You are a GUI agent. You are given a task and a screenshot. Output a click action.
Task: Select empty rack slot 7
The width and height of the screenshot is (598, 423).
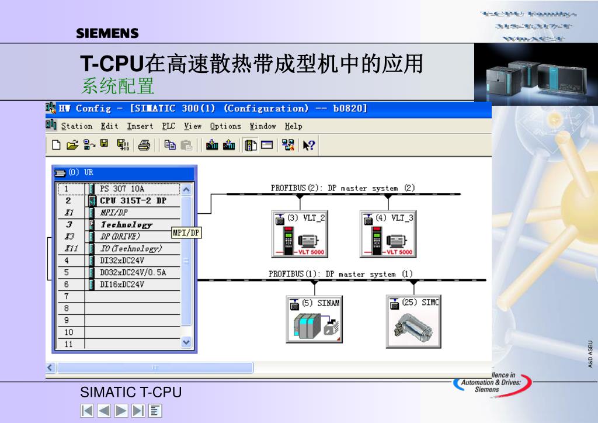pyautogui.click(x=119, y=296)
